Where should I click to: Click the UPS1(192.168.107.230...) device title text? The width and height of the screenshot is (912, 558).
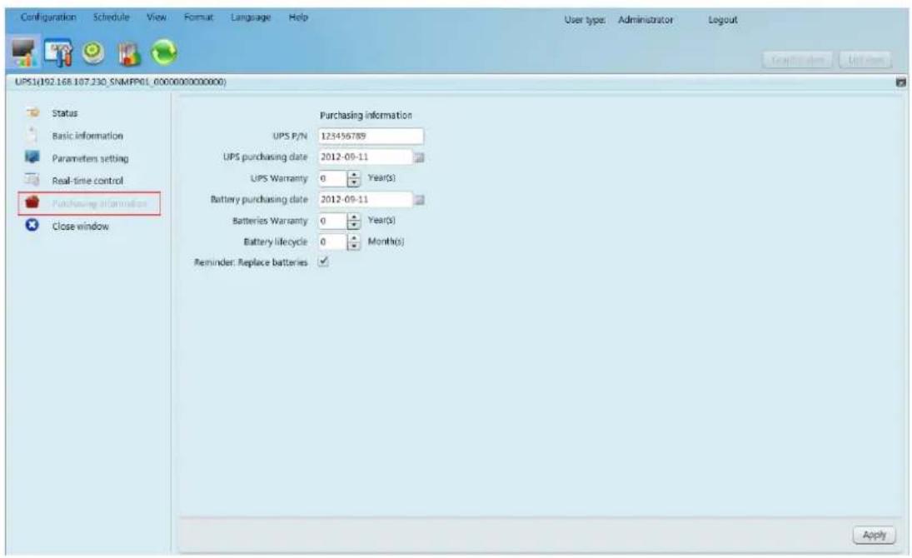tap(121, 82)
